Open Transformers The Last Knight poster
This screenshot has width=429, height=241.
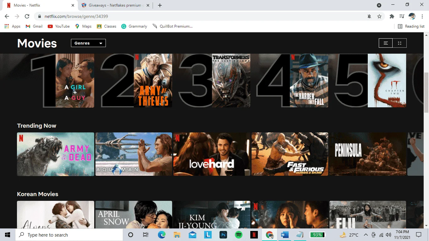pos(231,81)
